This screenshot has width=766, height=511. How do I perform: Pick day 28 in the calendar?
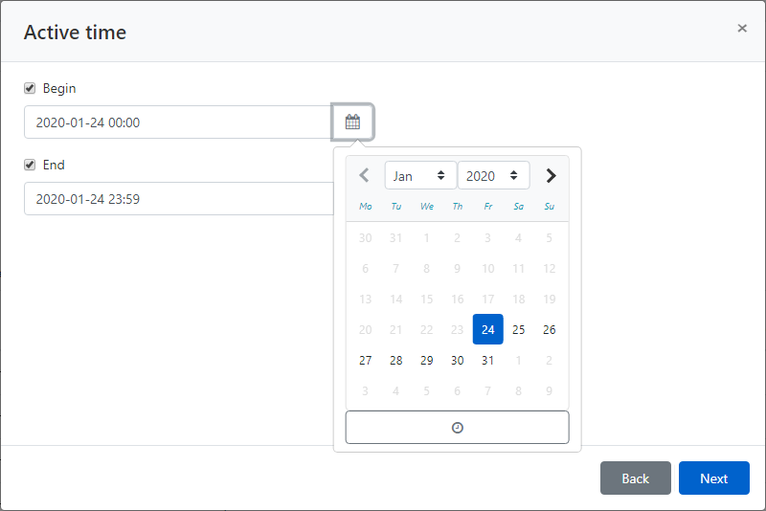tap(396, 361)
